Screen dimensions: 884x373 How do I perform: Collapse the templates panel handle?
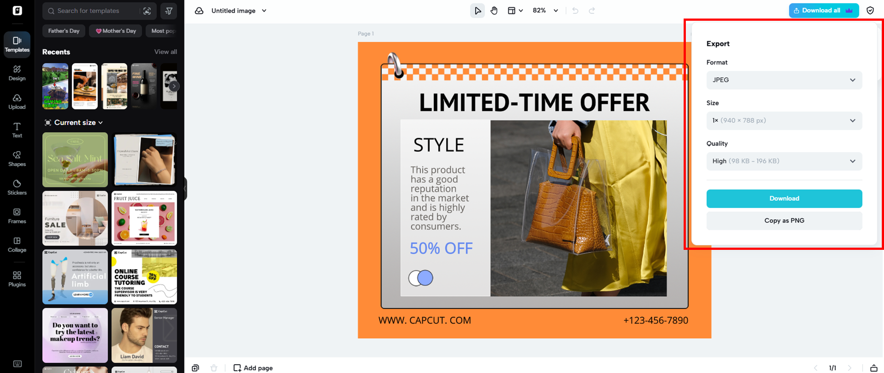[185, 189]
